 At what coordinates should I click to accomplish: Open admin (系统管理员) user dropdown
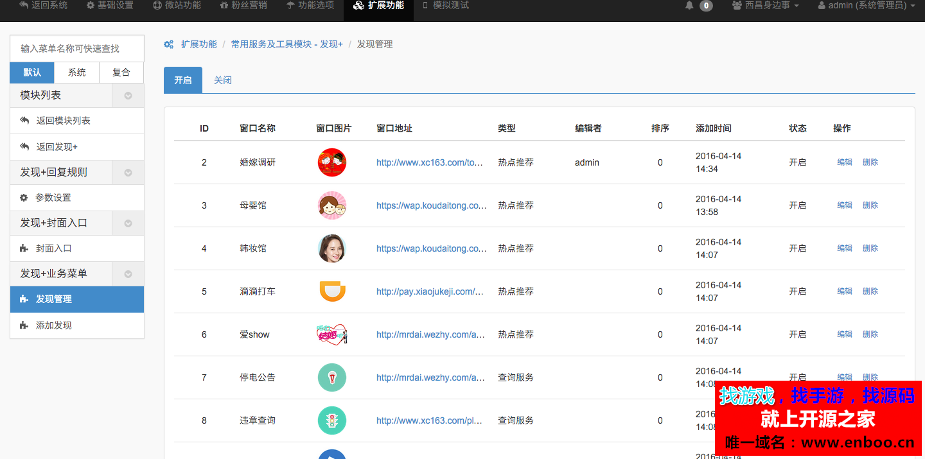click(x=866, y=6)
